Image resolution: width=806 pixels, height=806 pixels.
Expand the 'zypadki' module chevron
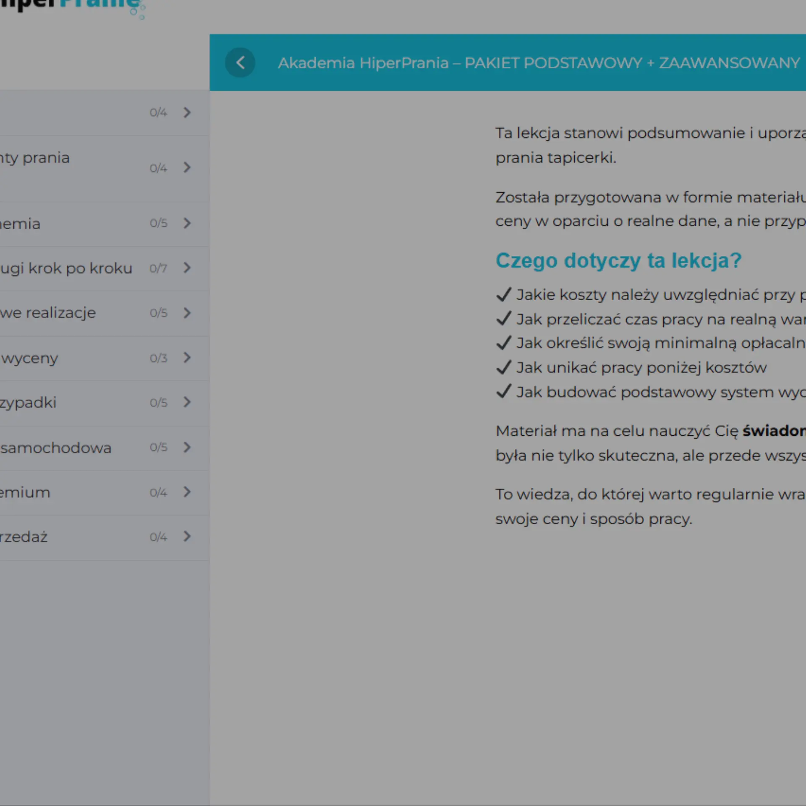coord(187,402)
